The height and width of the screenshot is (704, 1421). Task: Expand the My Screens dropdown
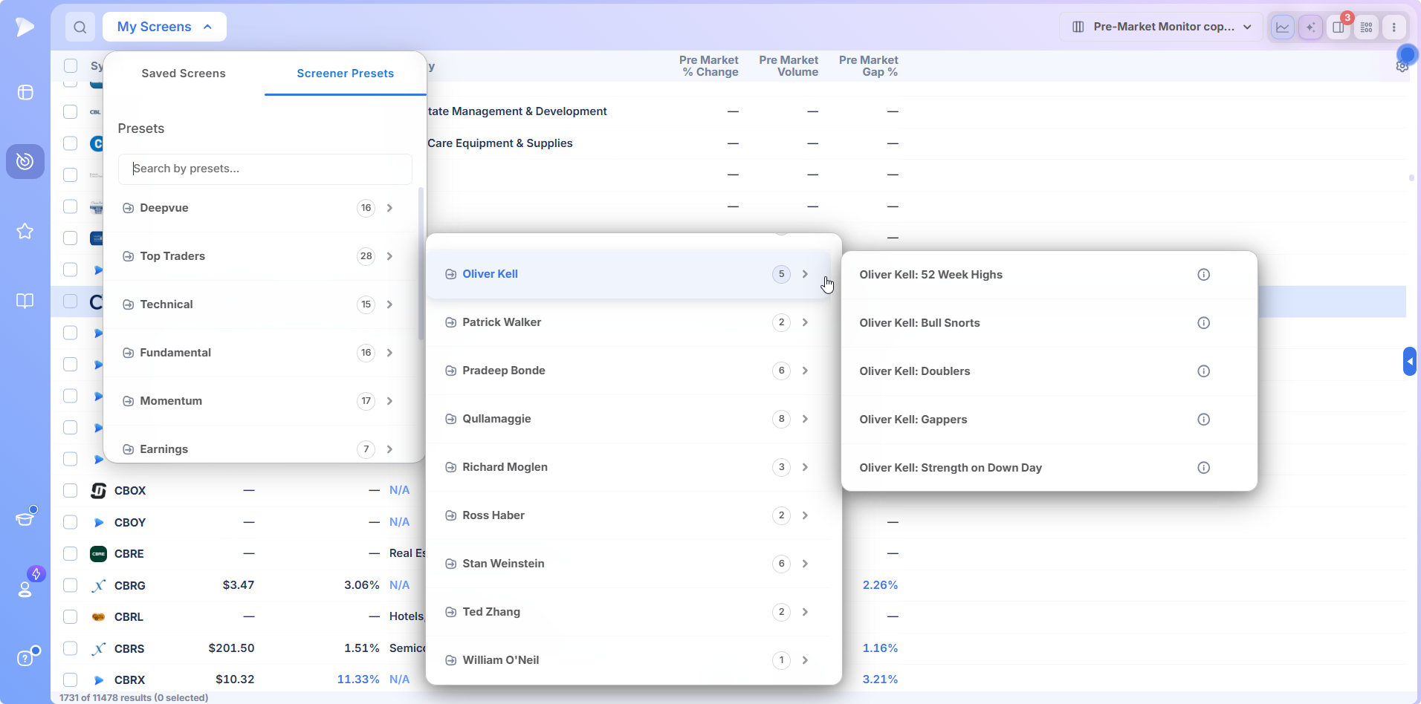pyautogui.click(x=164, y=27)
